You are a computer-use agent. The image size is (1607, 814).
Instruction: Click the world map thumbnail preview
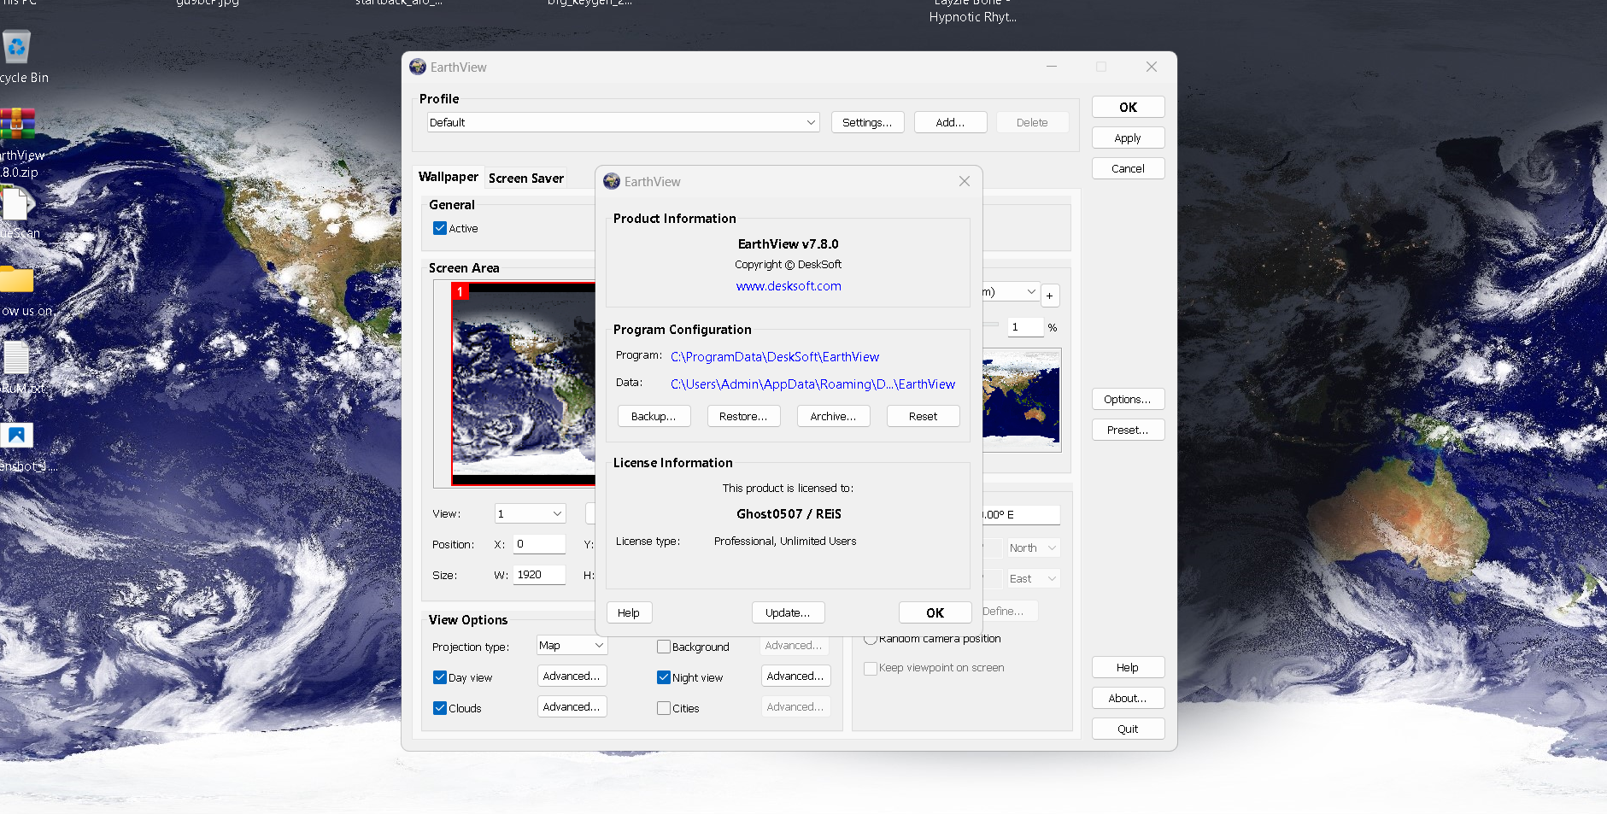pos(1021,399)
